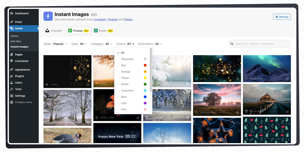The height and width of the screenshot is (152, 304).
Task: Click the sidebar Settings sliders icon
Action: (12, 96)
